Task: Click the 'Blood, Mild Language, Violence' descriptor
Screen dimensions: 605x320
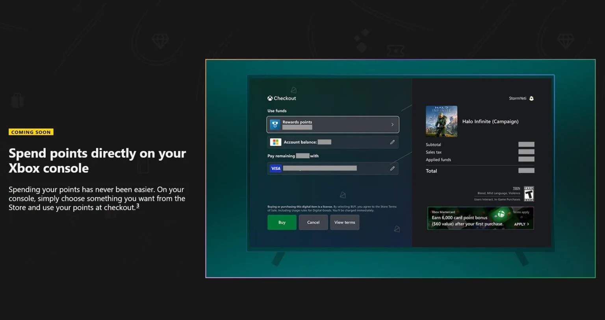Action: pyautogui.click(x=499, y=193)
